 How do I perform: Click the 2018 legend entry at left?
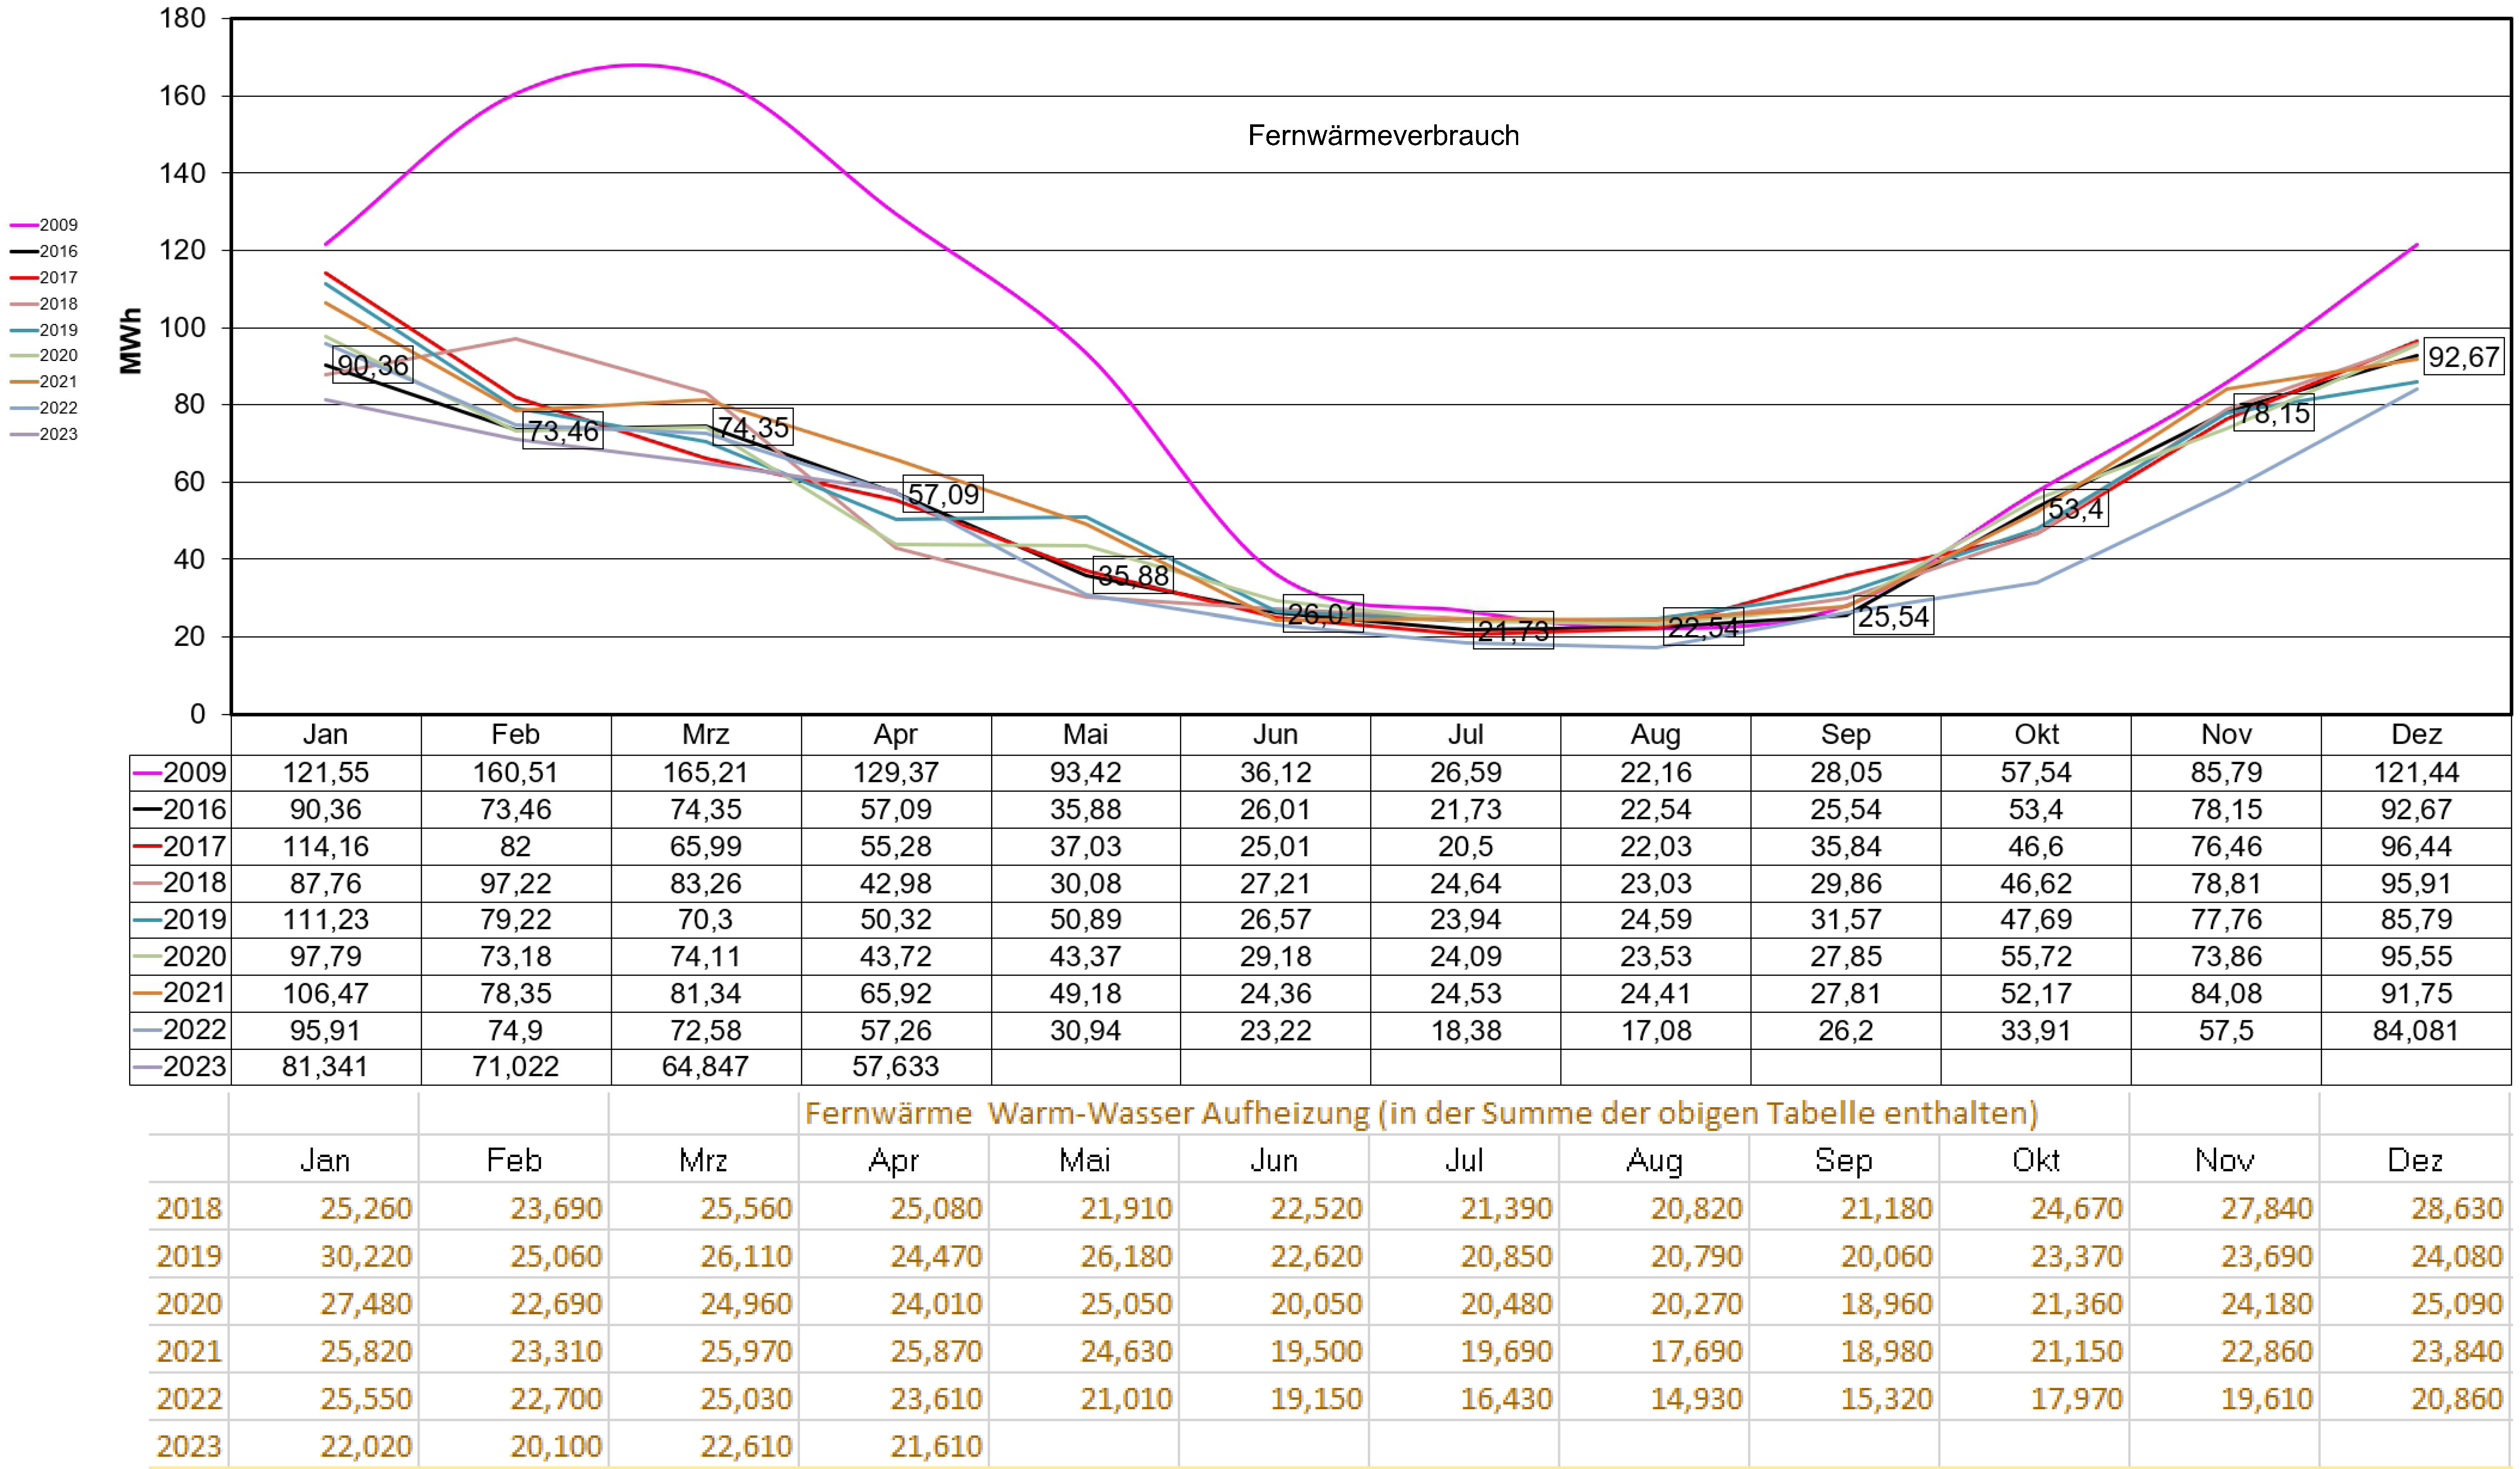point(44,304)
